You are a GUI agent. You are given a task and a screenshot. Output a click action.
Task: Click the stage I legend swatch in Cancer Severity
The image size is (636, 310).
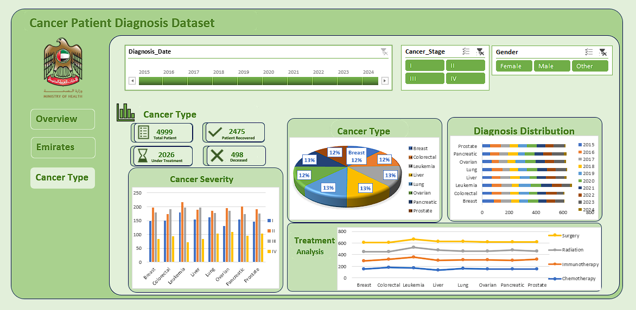coord(269,221)
